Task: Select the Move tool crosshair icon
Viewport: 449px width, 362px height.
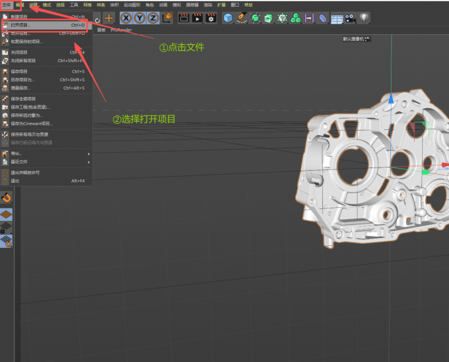Action: (109, 18)
